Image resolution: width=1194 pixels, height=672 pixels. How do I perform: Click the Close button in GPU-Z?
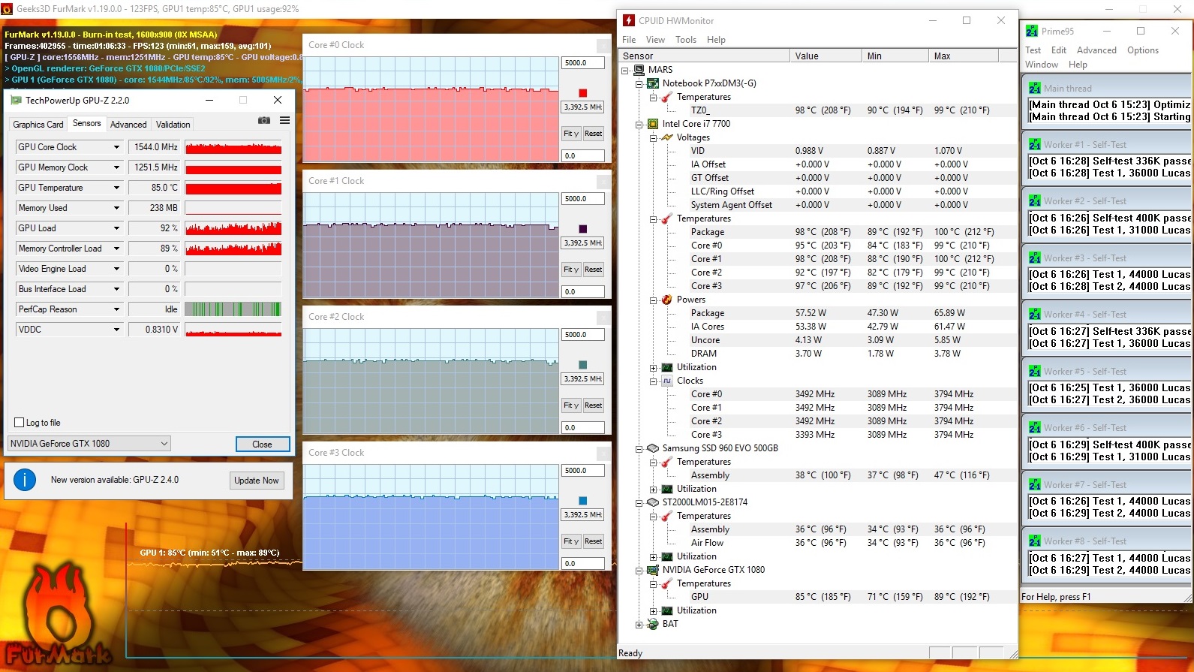tap(262, 444)
